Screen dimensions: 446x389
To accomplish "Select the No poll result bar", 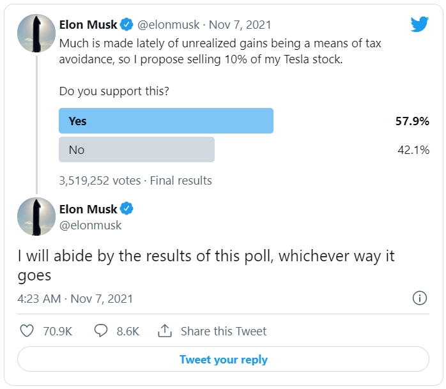I will pyautogui.click(x=137, y=149).
